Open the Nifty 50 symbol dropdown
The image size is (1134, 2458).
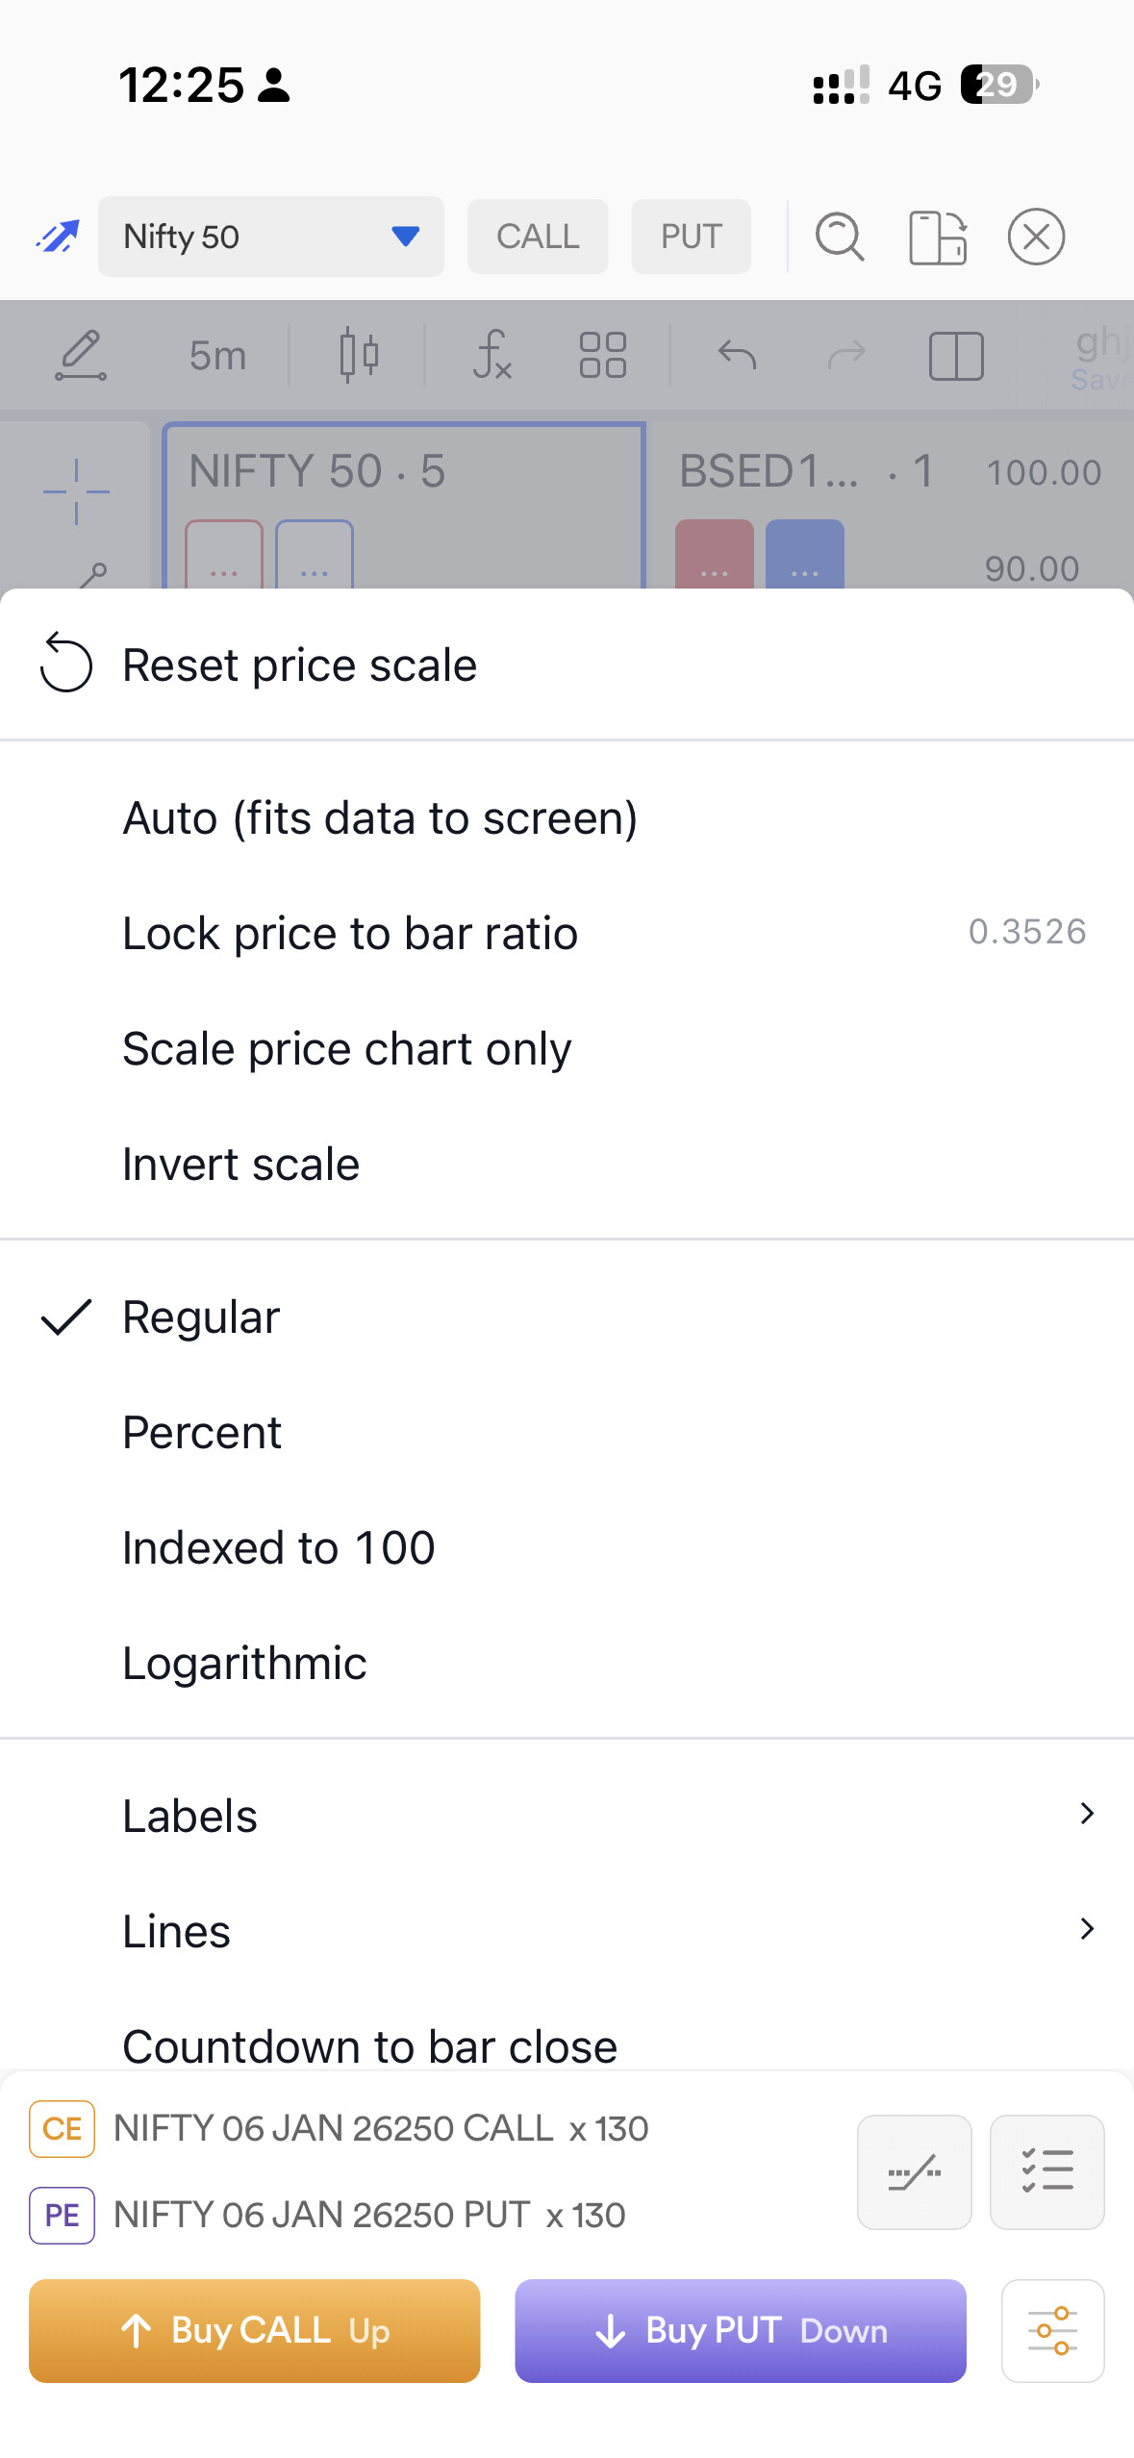[x=270, y=237]
